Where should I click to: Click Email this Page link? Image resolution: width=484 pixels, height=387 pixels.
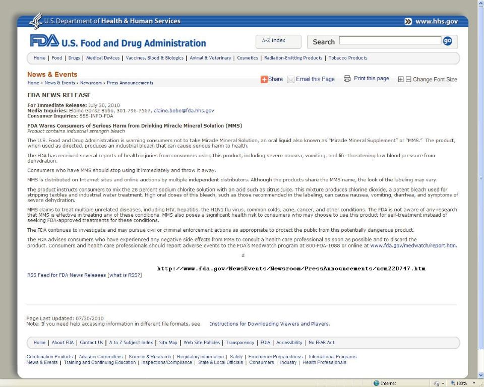(315, 79)
